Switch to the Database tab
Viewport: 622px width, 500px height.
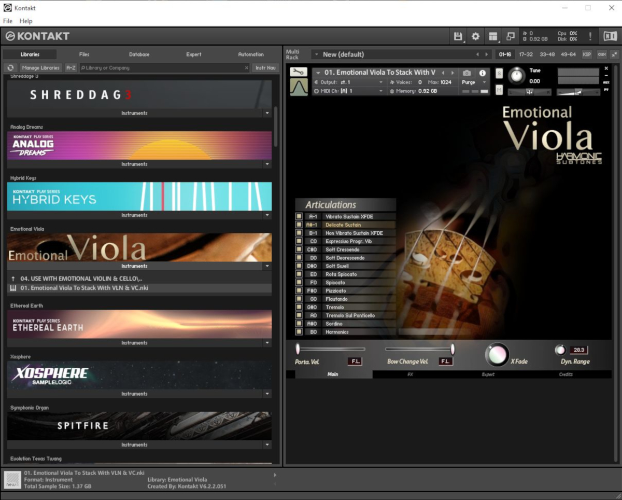pyautogui.click(x=139, y=54)
